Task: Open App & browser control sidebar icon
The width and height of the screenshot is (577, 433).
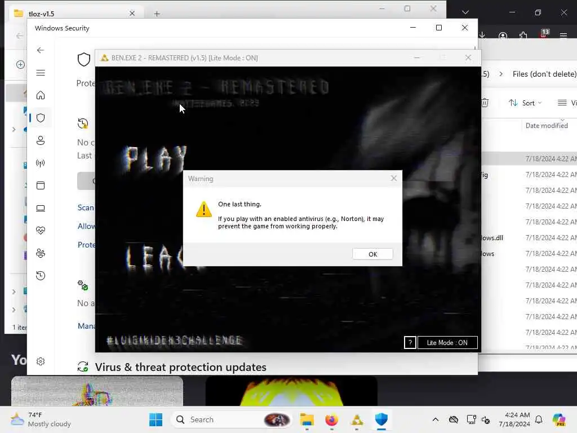Action: [x=41, y=185]
